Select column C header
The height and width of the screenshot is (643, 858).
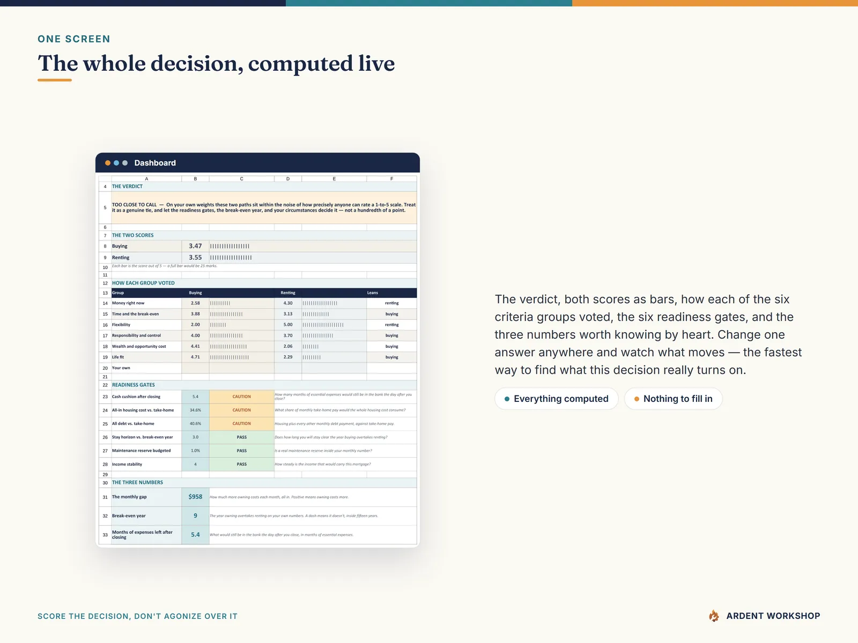coord(242,179)
